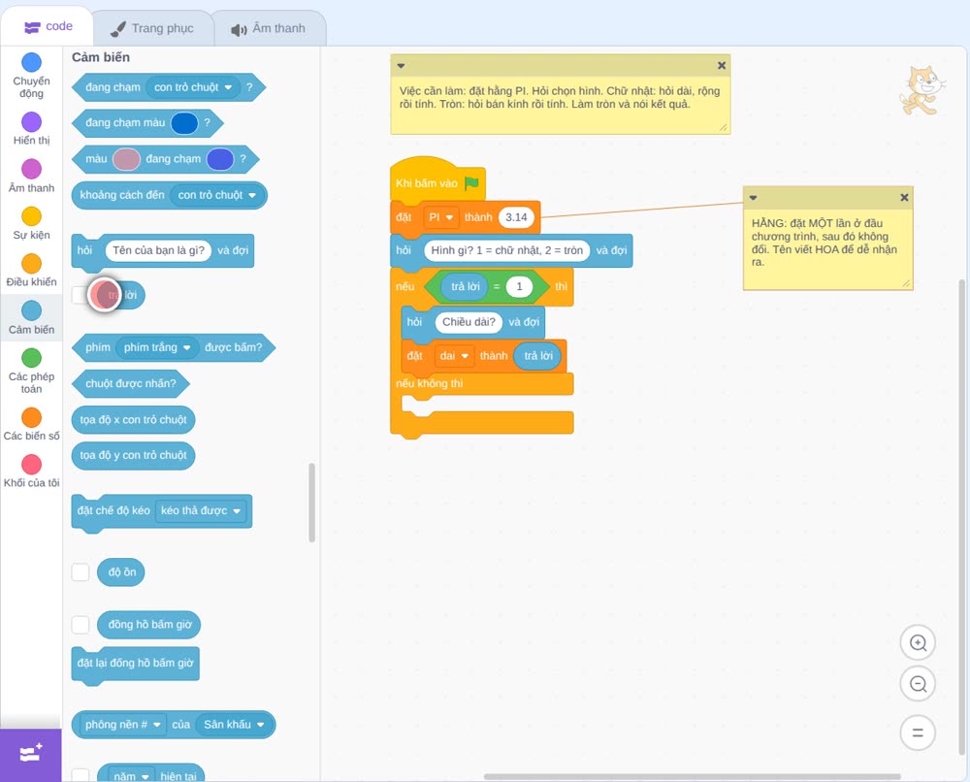Open con trỏ chuột dropdown in đang chạm block

coord(193,87)
